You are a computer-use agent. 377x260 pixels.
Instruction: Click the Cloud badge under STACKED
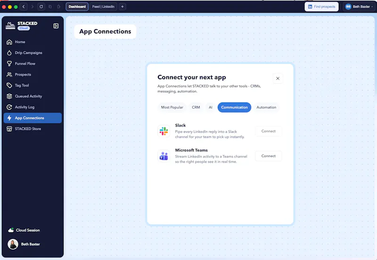pos(24,28)
